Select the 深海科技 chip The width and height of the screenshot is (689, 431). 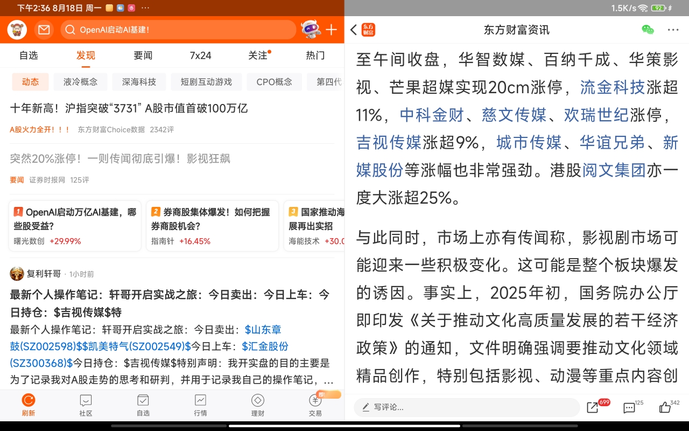pos(139,82)
